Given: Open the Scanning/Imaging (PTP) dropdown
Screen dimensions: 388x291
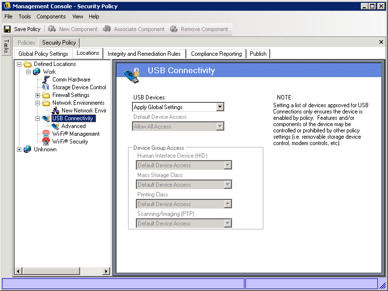Looking at the screenshot, I should (x=227, y=223).
